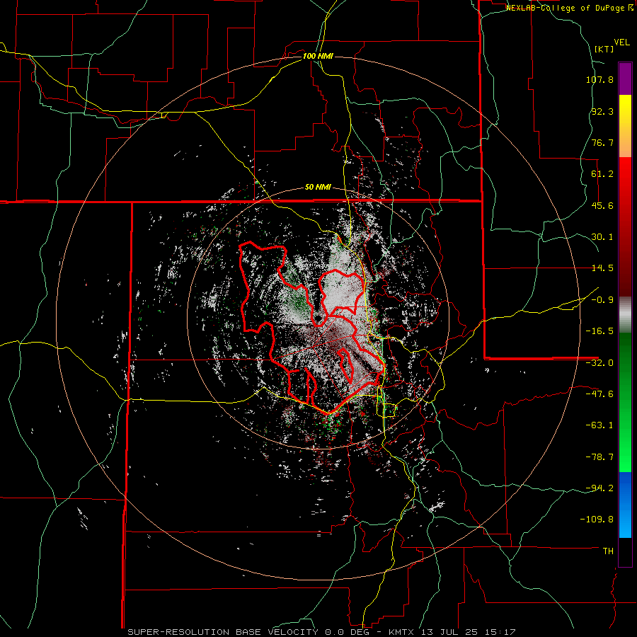This screenshot has width=637, height=637.
Task: Select the -47.6 knot legend value
Action: tap(599, 394)
